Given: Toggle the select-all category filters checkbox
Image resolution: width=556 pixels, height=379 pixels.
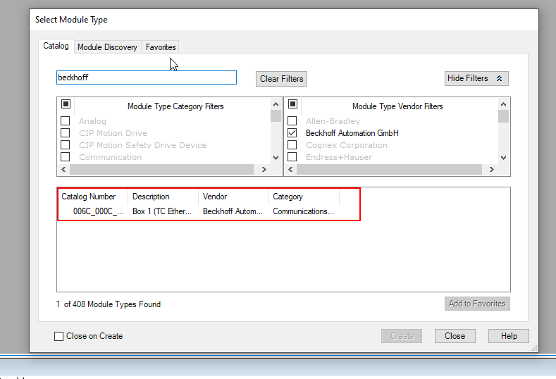Looking at the screenshot, I should tap(66, 104).
